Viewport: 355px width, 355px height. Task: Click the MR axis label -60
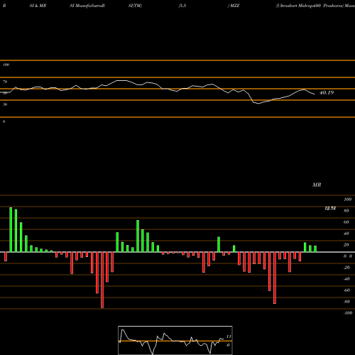coord(346,290)
